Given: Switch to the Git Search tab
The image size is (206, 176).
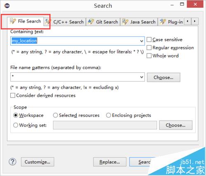Looking at the screenshot, I should click(103, 22).
